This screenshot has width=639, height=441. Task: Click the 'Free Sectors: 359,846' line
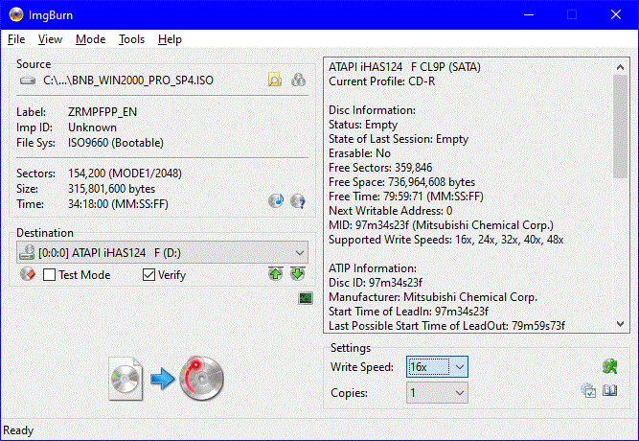point(380,167)
